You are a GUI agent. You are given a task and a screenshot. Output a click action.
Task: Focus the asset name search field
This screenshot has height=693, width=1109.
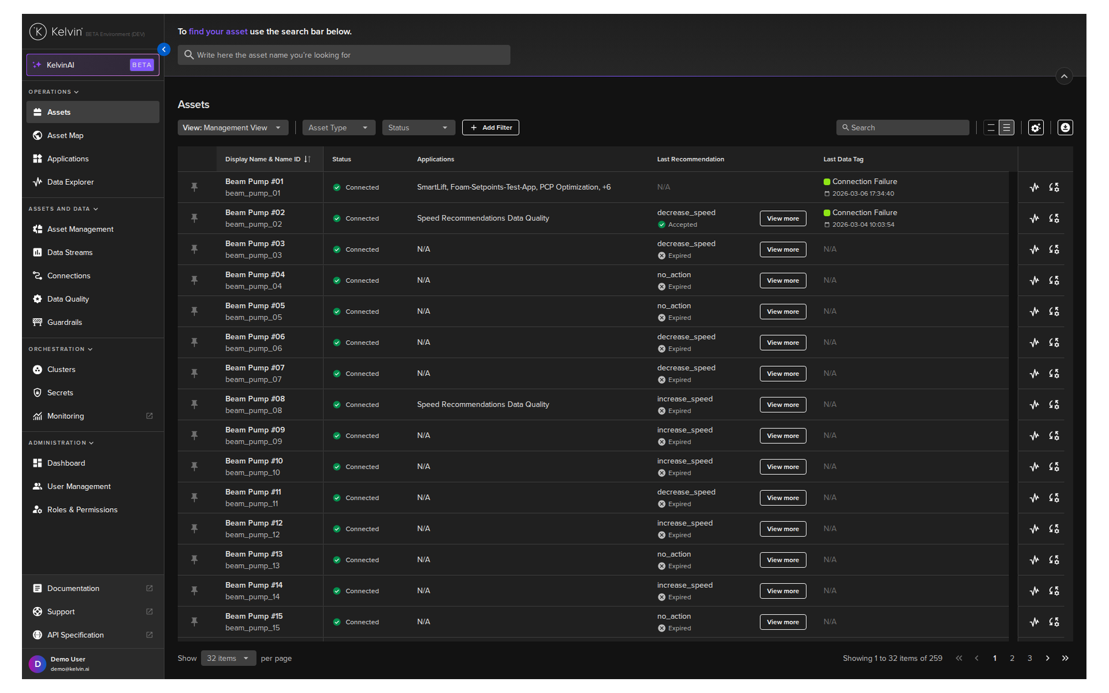tap(344, 55)
